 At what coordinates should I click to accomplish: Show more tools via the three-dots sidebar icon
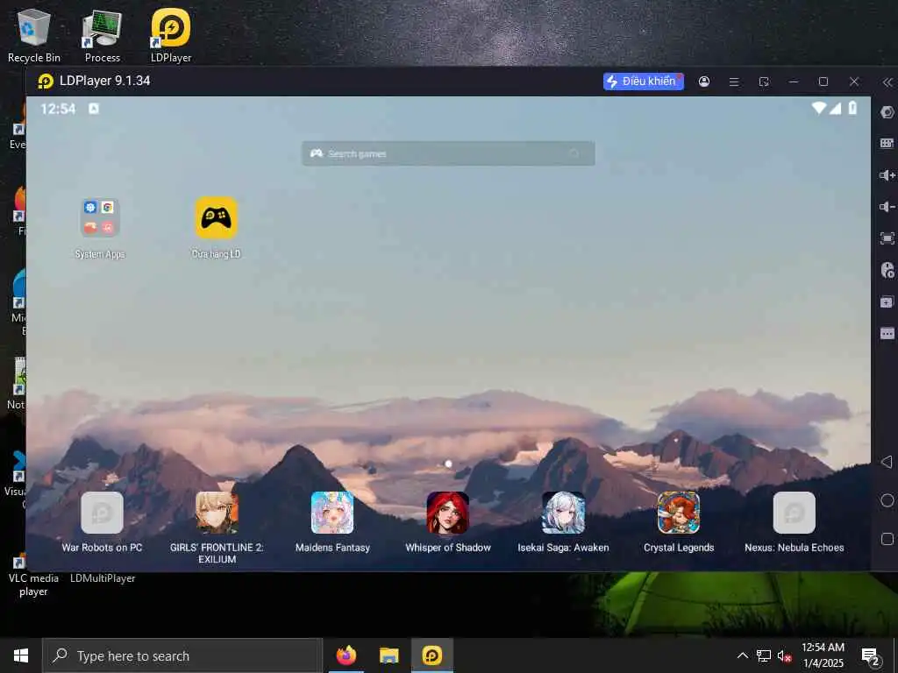coord(887,333)
